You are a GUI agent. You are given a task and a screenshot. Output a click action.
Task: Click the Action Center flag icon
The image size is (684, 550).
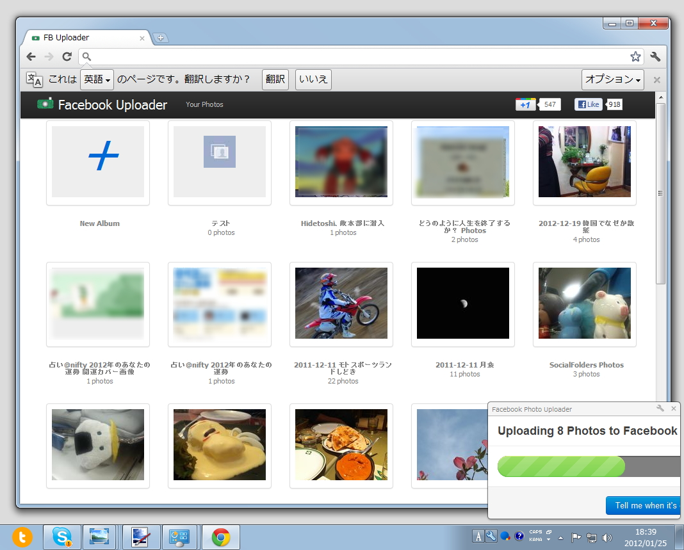point(576,538)
